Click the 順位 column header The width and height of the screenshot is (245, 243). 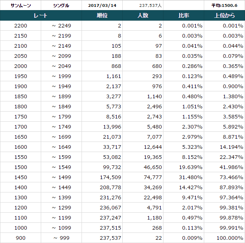(x=102, y=15)
